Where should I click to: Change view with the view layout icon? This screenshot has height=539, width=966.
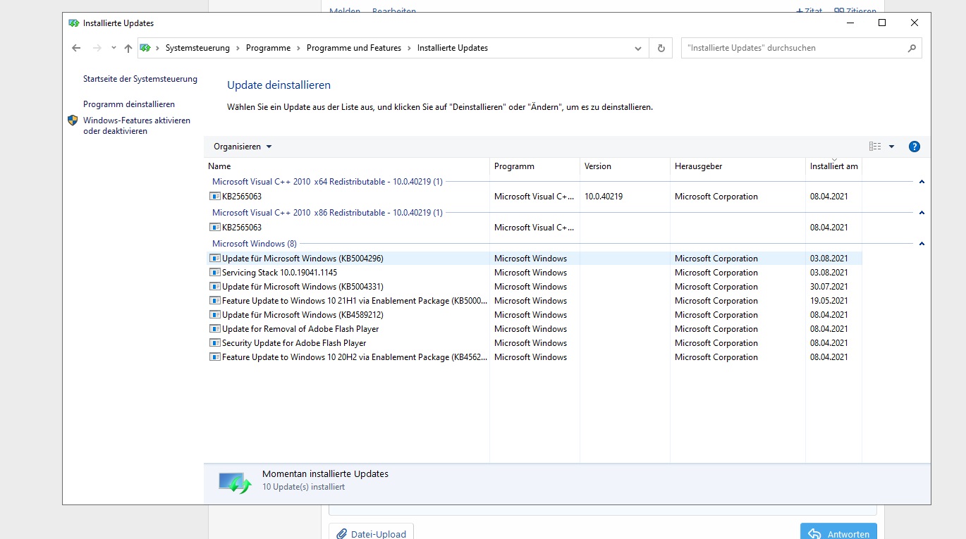(875, 147)
